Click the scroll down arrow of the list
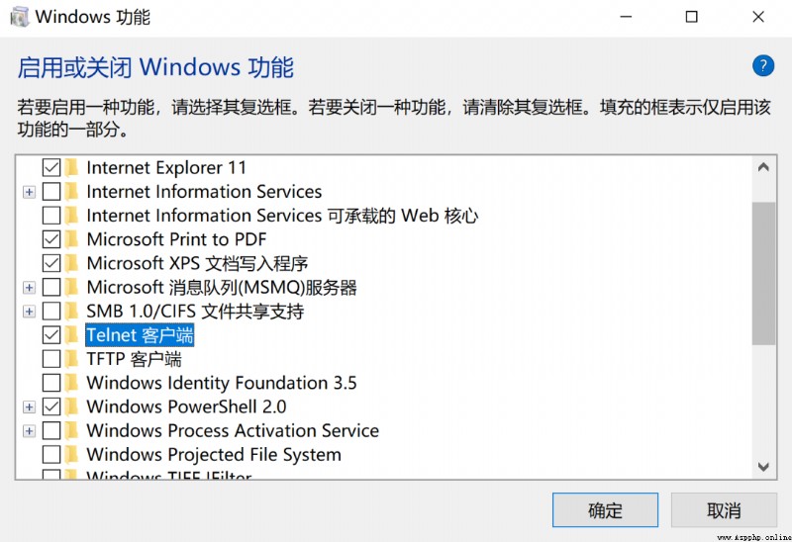Viewport: 792px width, 542px height. 763,467
